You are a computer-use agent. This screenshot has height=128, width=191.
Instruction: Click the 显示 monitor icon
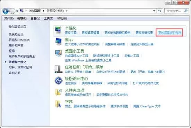(58, 42)
